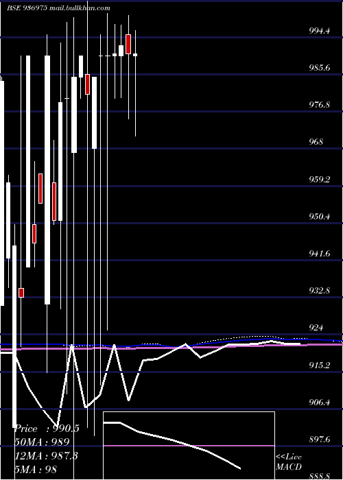
Task: Click inside the MACD inset chart box
Action: (x=189, y=446)
